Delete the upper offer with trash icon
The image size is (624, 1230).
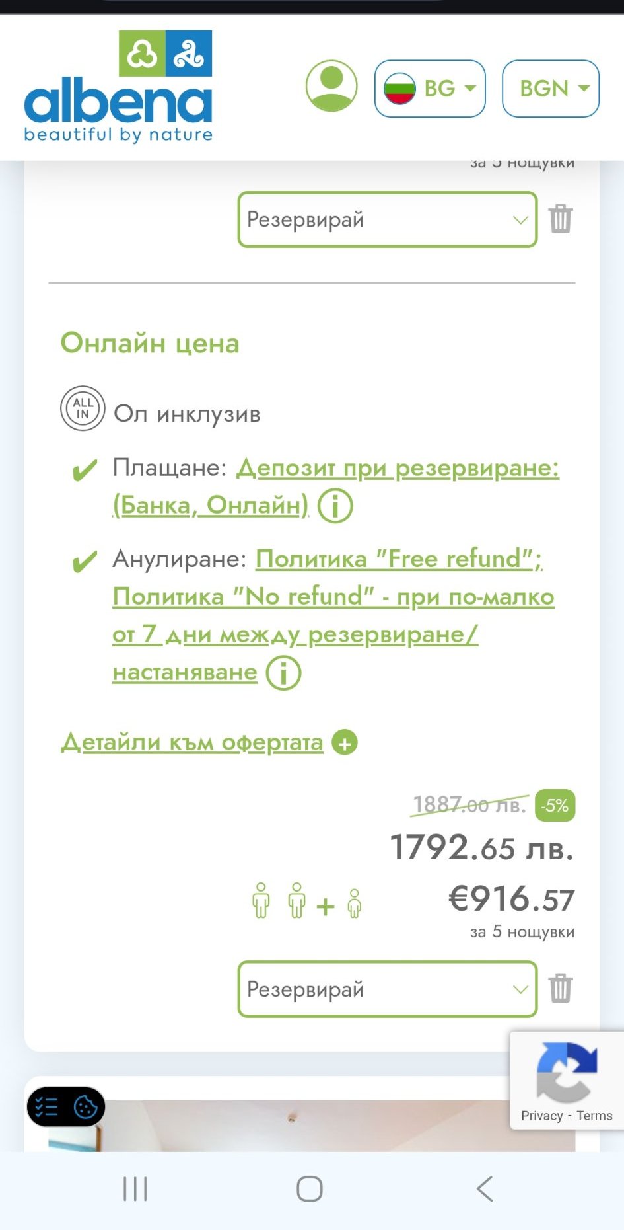point(561,219)
